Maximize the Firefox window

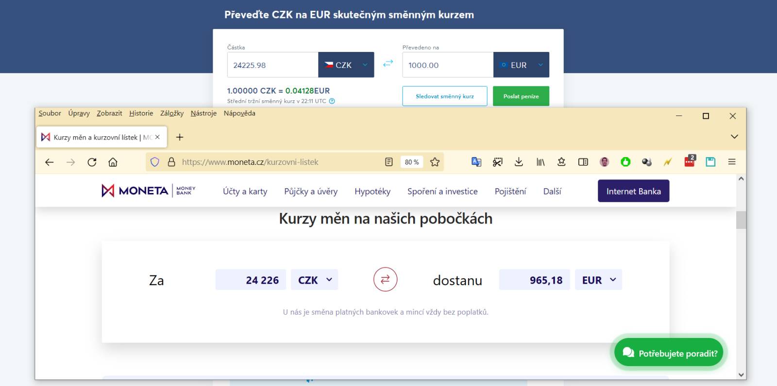click(x=706, y=116)
